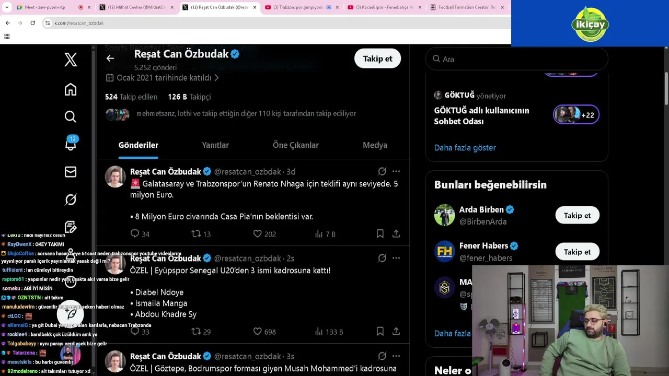Open Grok explain on Eyüpspor post
Image resolution: width=669 pixels, height=376 pixels.
[382, 258]
